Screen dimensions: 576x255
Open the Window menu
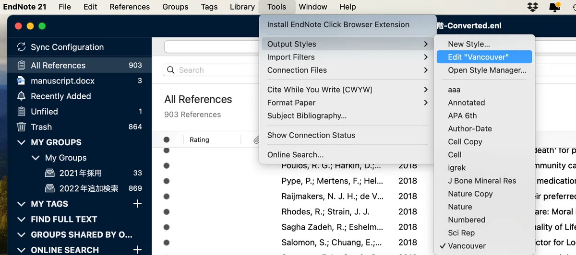tap(313, 7)
